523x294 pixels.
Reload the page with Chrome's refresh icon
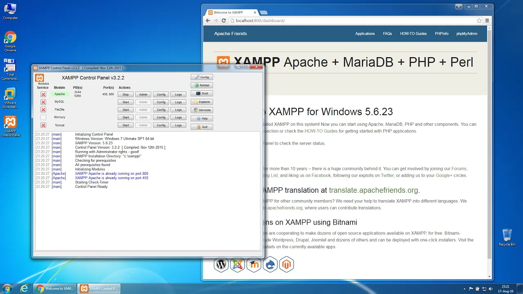point(224,20)
